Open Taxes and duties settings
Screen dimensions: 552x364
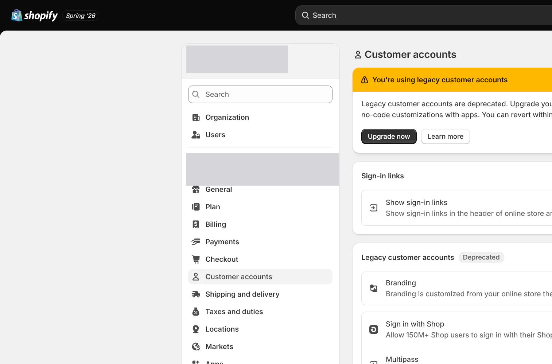(x=260, y=312)
